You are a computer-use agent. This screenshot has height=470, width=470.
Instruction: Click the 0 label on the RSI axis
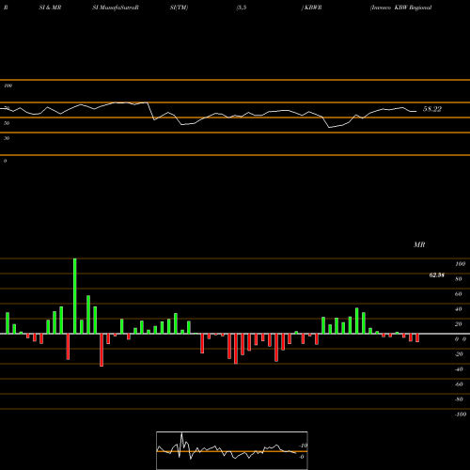(5, 161)
